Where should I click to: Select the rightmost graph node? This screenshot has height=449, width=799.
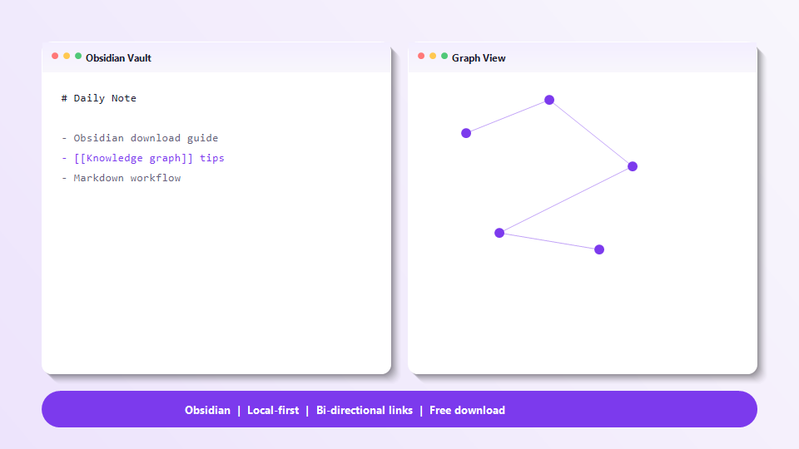(x=633, y=166)
